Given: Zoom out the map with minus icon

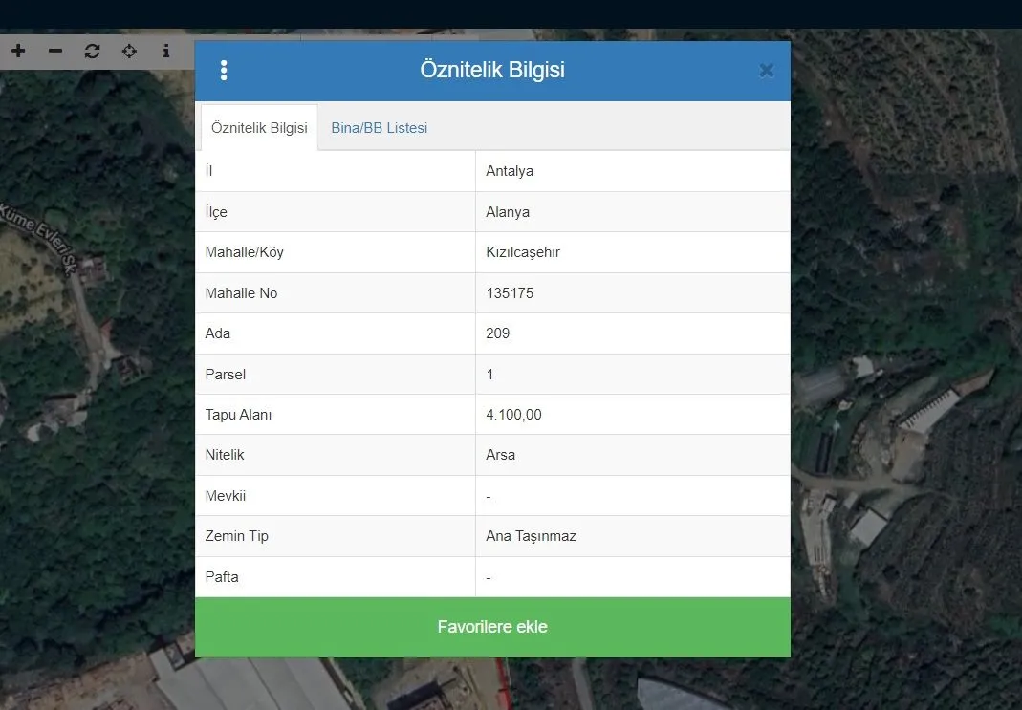Looking at the screenshot, I should pyautogui.click(x=55, y=51).
